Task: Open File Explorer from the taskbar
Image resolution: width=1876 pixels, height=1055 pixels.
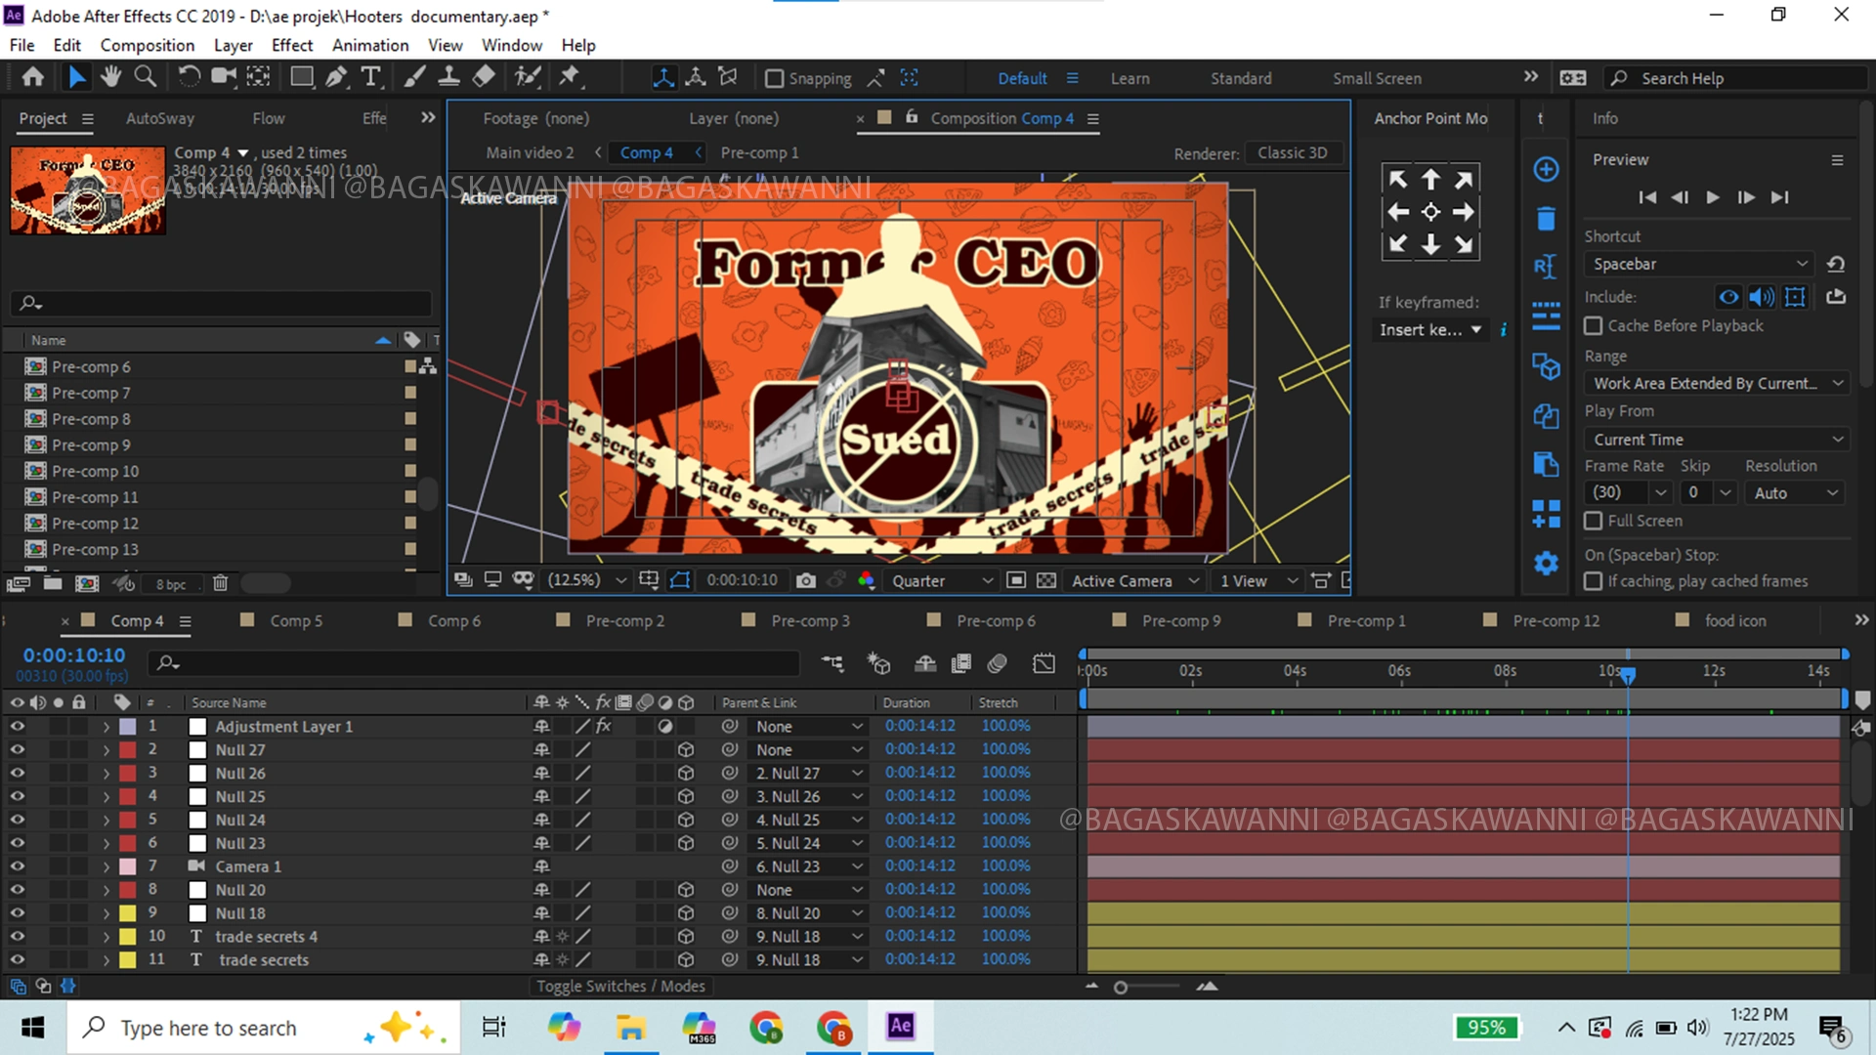Action: [630, 1027]
